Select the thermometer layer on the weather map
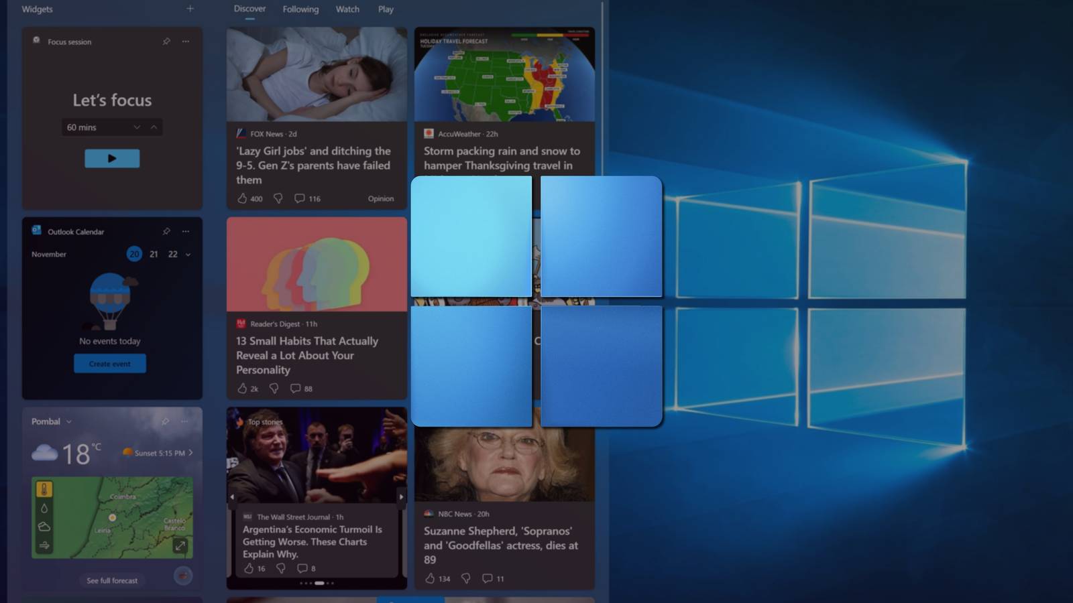The width and height of the screenshot is (1073, 603). pyautogui.click(x=44, y=488)
